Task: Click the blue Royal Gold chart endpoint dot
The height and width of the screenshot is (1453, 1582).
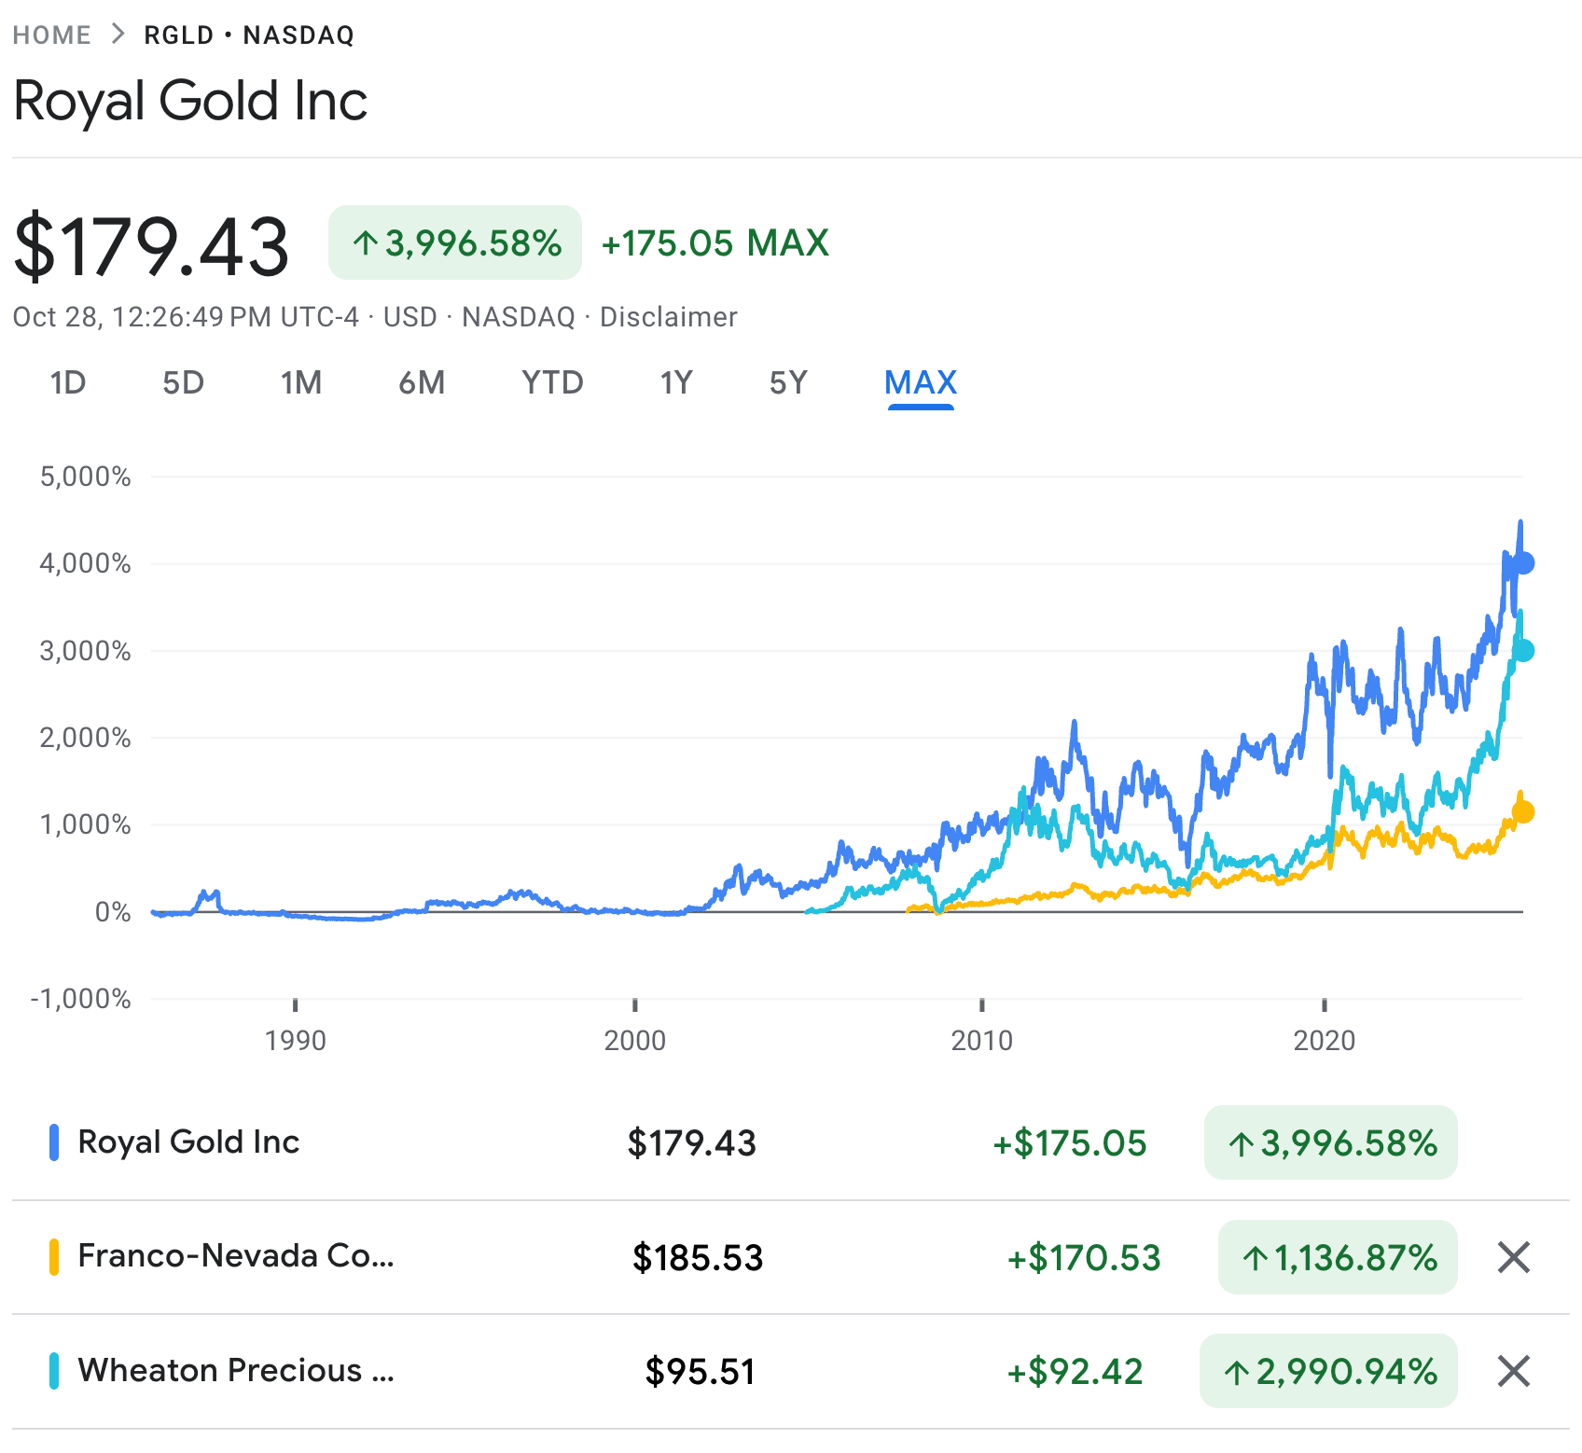Action: (x=1523, y=563)
